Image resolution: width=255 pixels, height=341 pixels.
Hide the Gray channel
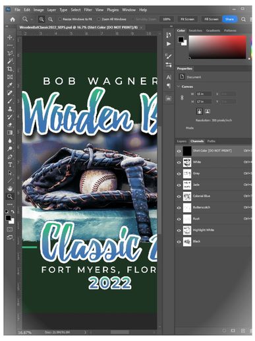click(x=179, y=173)
